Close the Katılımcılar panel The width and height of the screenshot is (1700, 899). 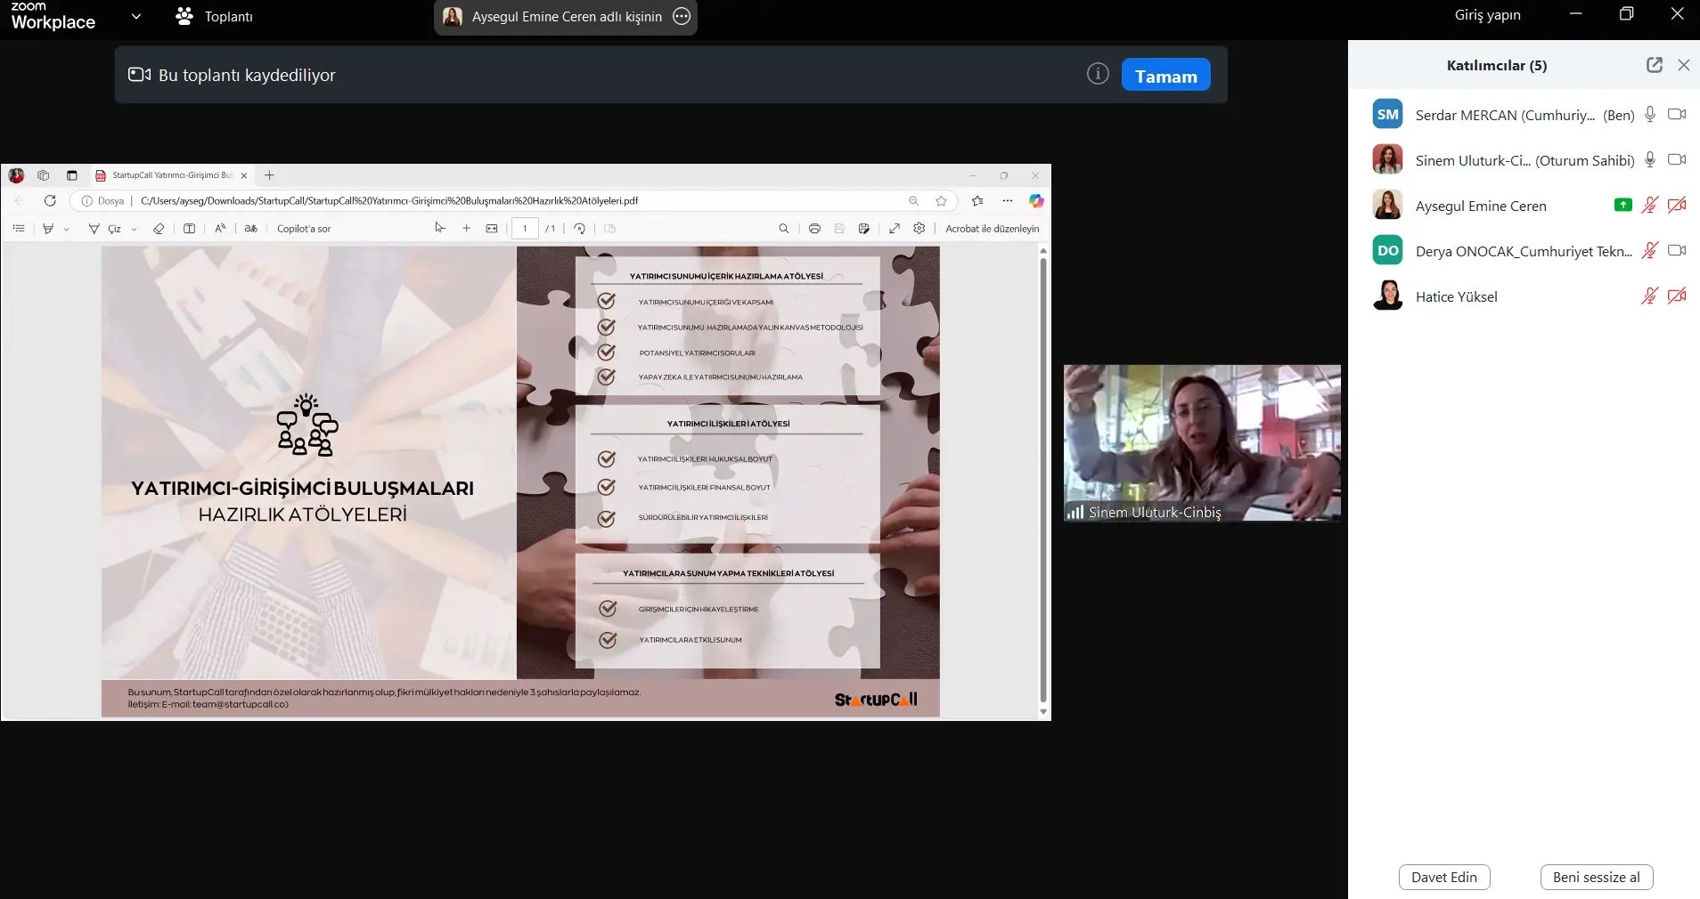point(1683,65)
